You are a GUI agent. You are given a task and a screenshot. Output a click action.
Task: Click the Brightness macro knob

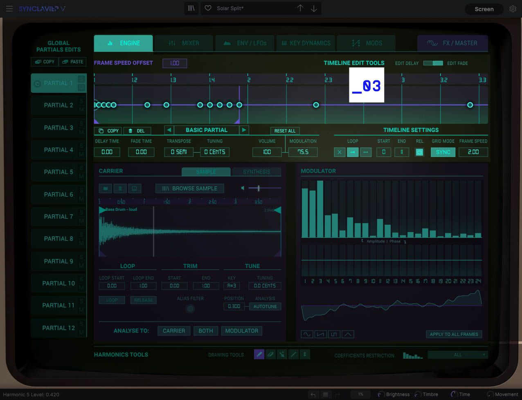pyautogui.click(x=381, y=394)
